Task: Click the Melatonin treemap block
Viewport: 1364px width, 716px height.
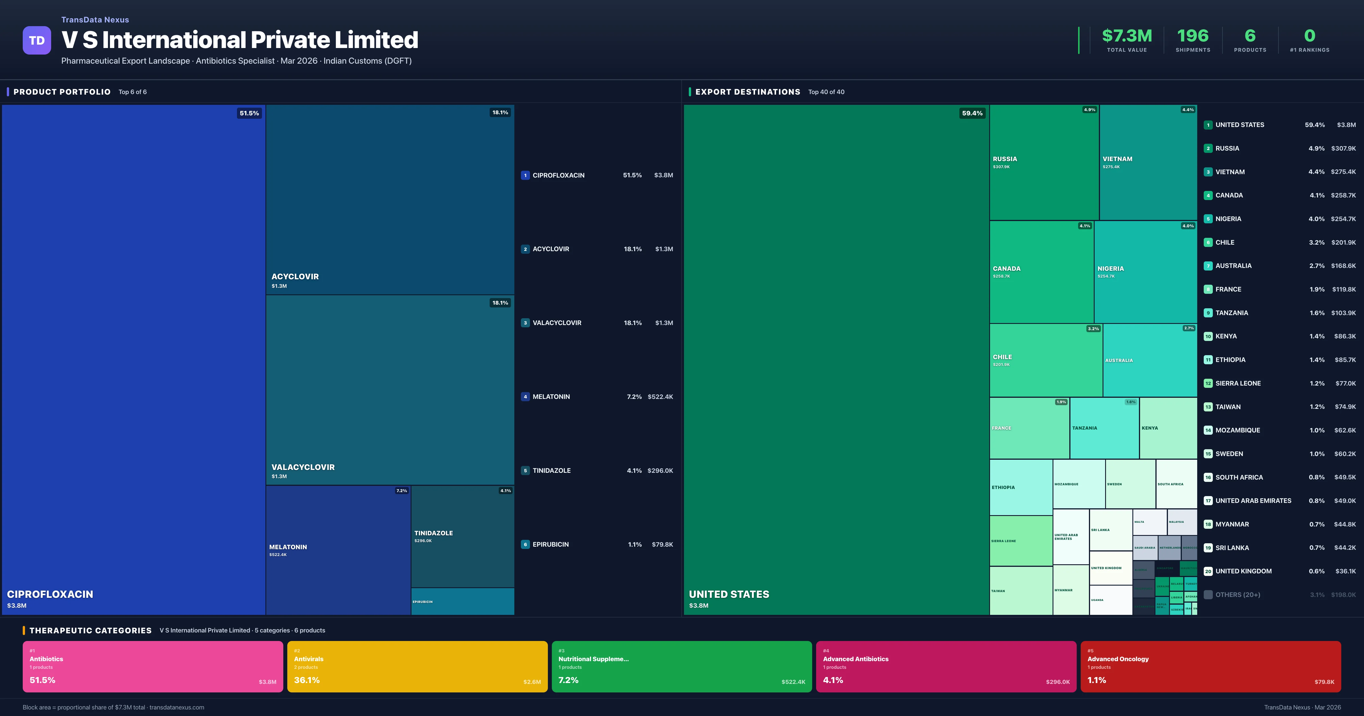Action: [x=338, y=550]
